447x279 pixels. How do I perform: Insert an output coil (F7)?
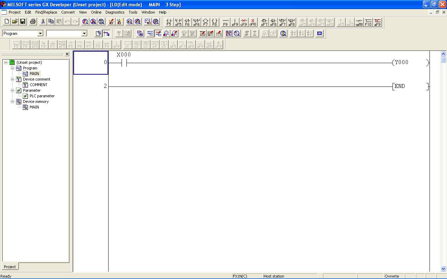pyautogui.click(x=205, y=22)
